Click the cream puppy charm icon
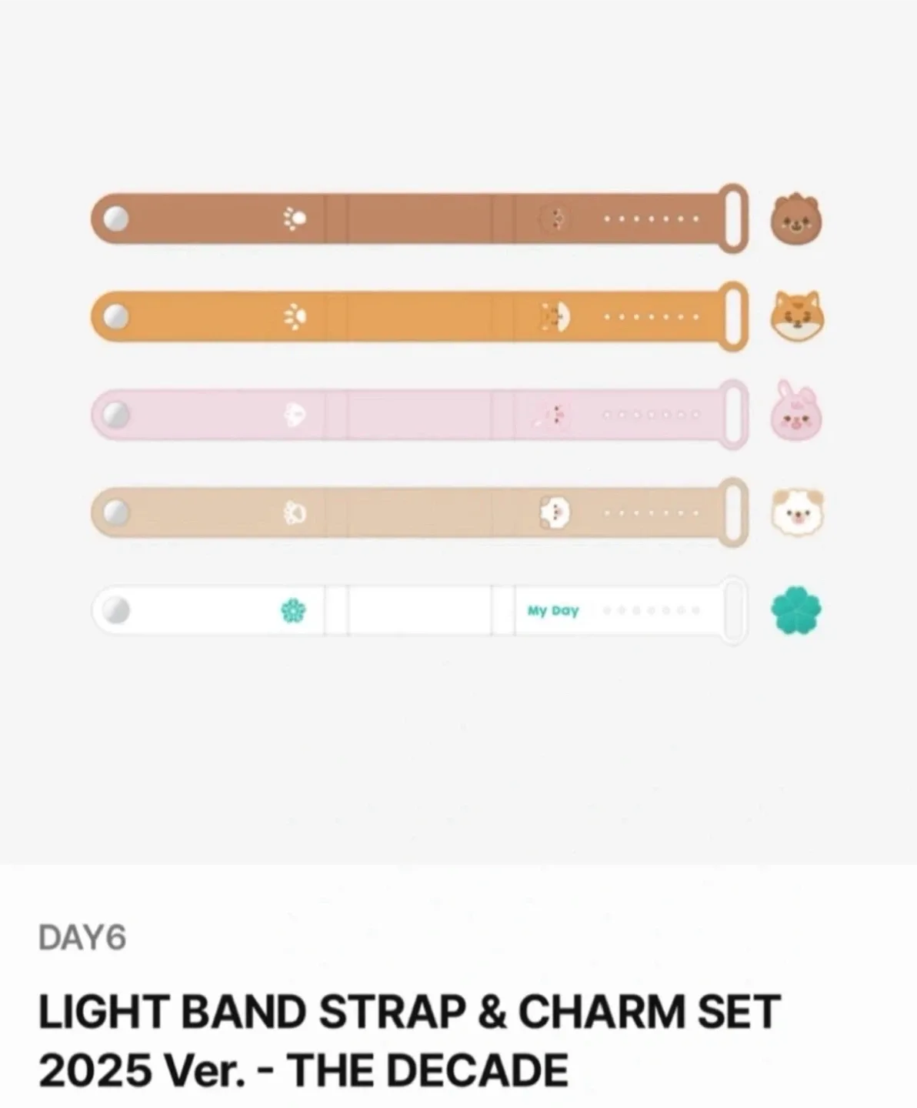The height and width of the screenshot is (1108, 917). click(796, 512)
